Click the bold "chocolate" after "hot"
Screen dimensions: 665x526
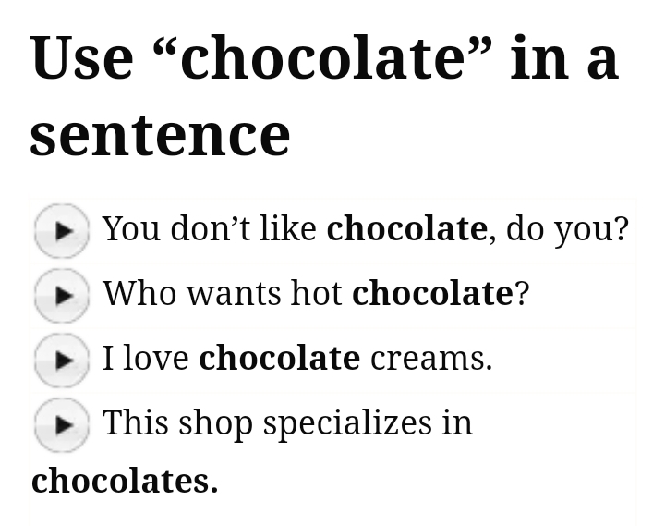pyautogui.click(x=432, y=293)
